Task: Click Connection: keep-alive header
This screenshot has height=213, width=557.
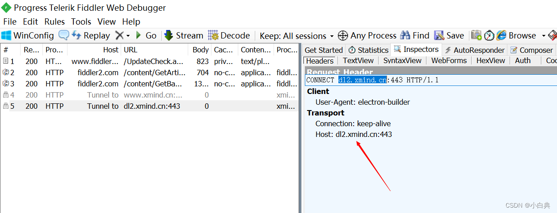Action: 353,124
